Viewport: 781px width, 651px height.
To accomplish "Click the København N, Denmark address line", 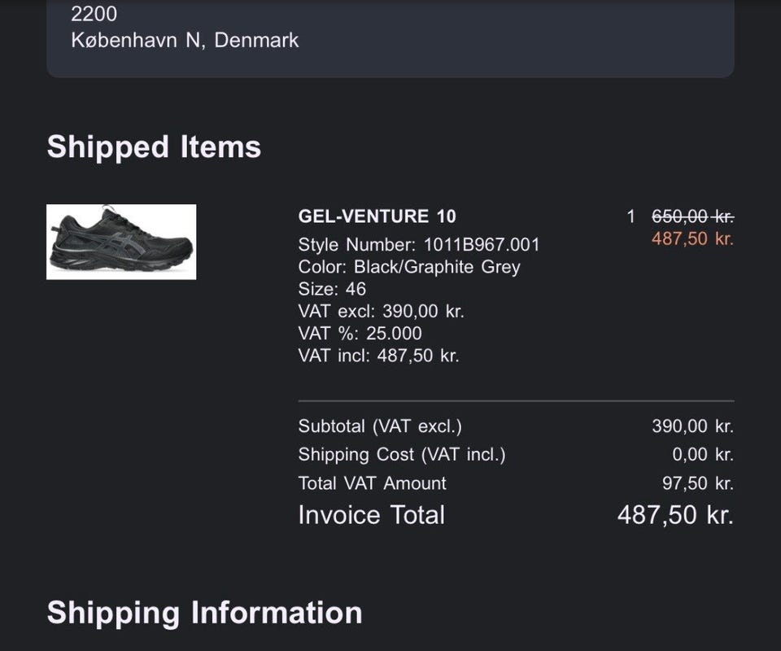I will tap(185, 40).
